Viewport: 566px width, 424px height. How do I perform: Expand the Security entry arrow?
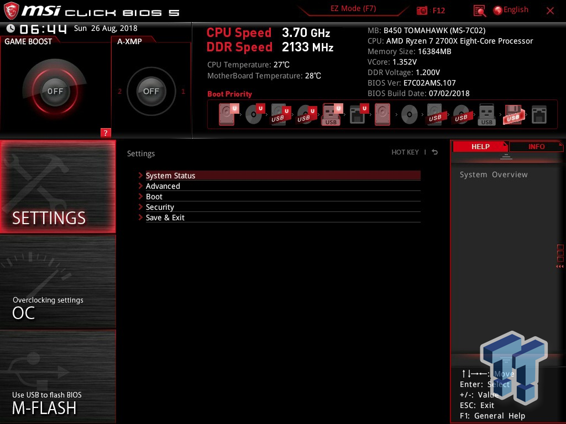(x=140, y=206)
